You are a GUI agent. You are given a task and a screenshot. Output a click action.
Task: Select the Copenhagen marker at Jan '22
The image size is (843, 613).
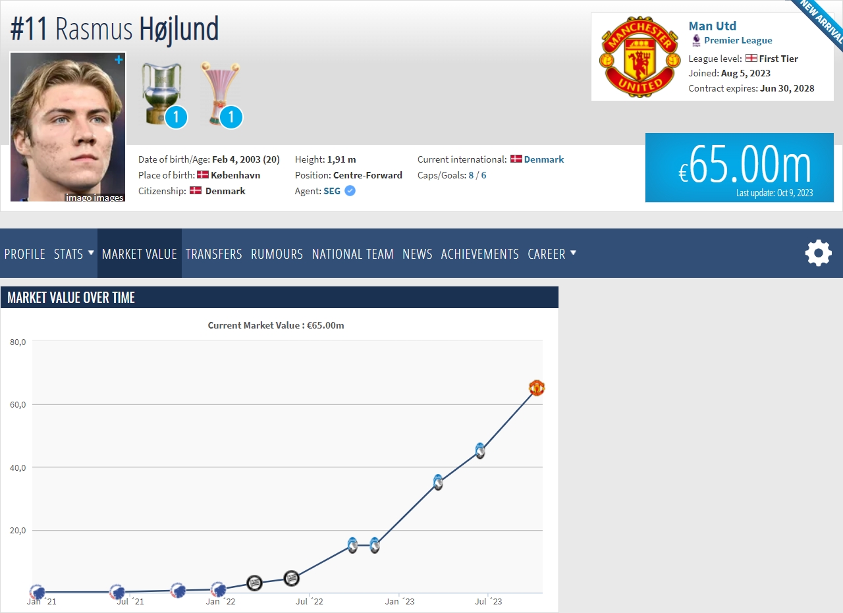click(218, 590)
